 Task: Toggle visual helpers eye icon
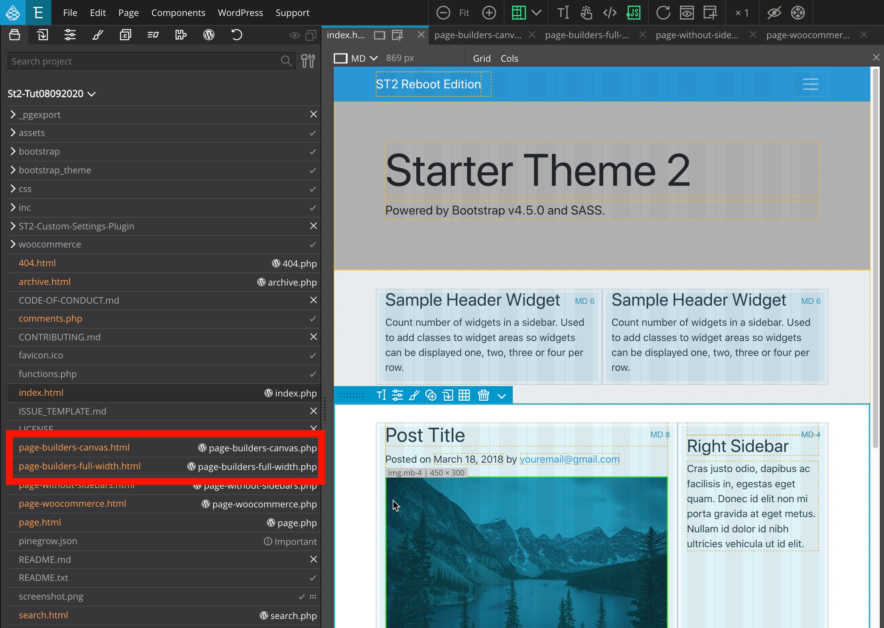click(x=774, y=13)
